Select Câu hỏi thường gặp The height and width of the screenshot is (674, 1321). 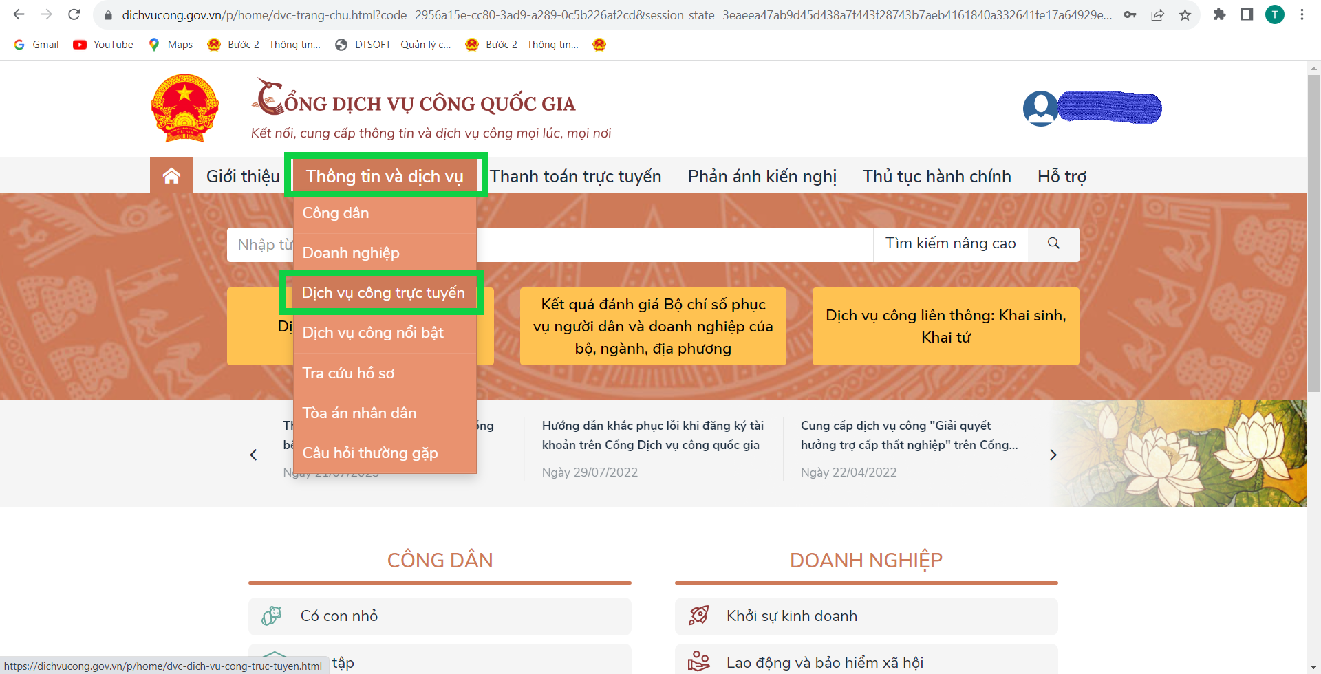click(385, 453)
